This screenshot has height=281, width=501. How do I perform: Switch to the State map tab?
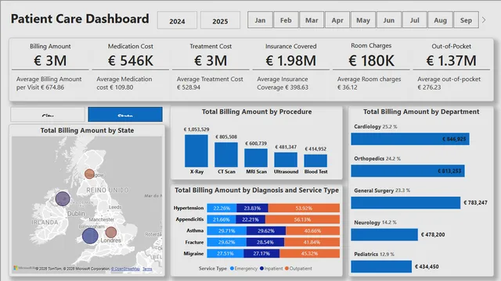pyautogui.click(x=125, y=115)
